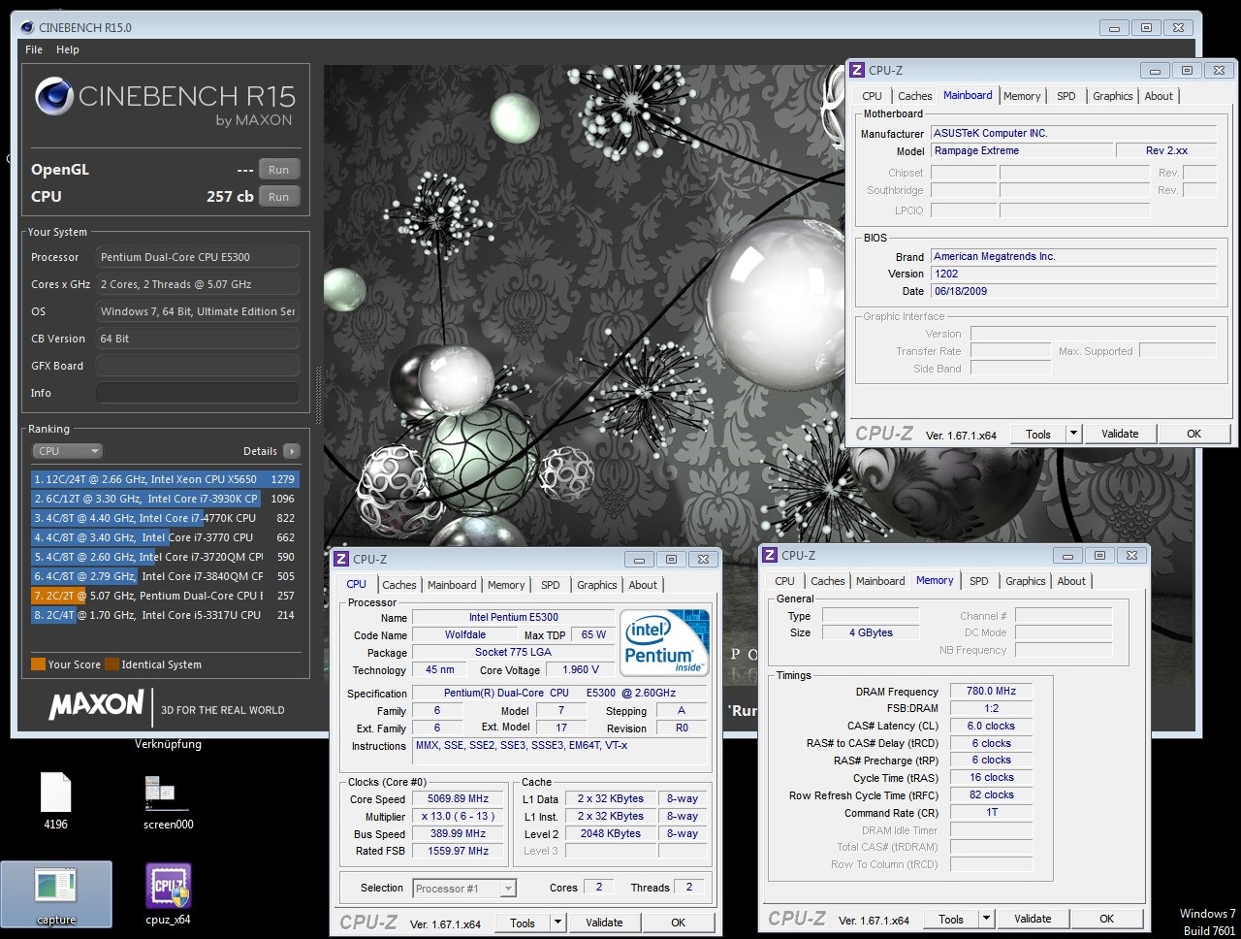Open Ranking Details arrow button
Screen dimensions: 1241x939
(x=292, y=451)
